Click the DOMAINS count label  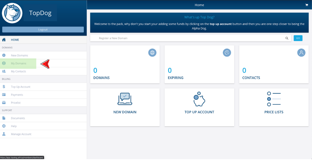pos(101,78)
